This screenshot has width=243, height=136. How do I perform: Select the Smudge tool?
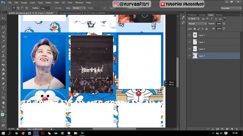tap(3, 74)
